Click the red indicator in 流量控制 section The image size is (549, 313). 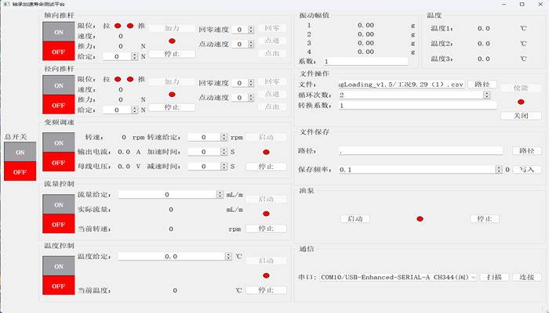coord(266,213)
